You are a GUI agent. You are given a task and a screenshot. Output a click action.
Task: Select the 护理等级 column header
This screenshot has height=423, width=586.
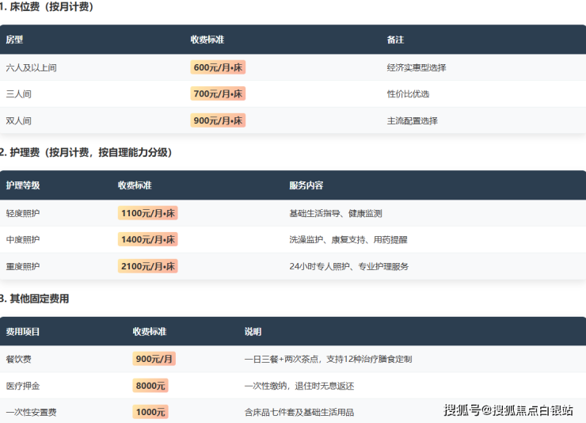[23, 185]
